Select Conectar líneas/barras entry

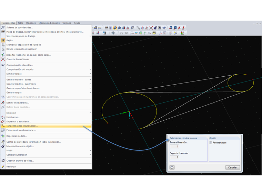46,59
